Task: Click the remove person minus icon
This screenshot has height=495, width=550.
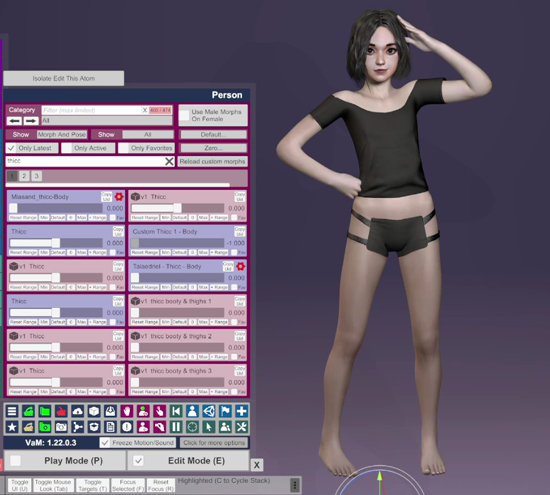Action: 143,427
